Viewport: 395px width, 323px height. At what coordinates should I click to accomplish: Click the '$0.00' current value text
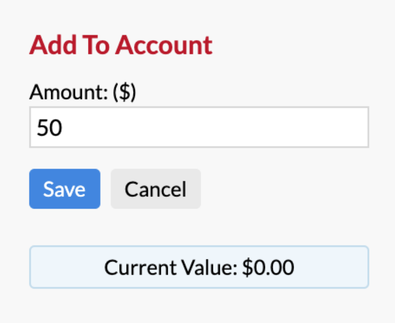tap(267, 267)
